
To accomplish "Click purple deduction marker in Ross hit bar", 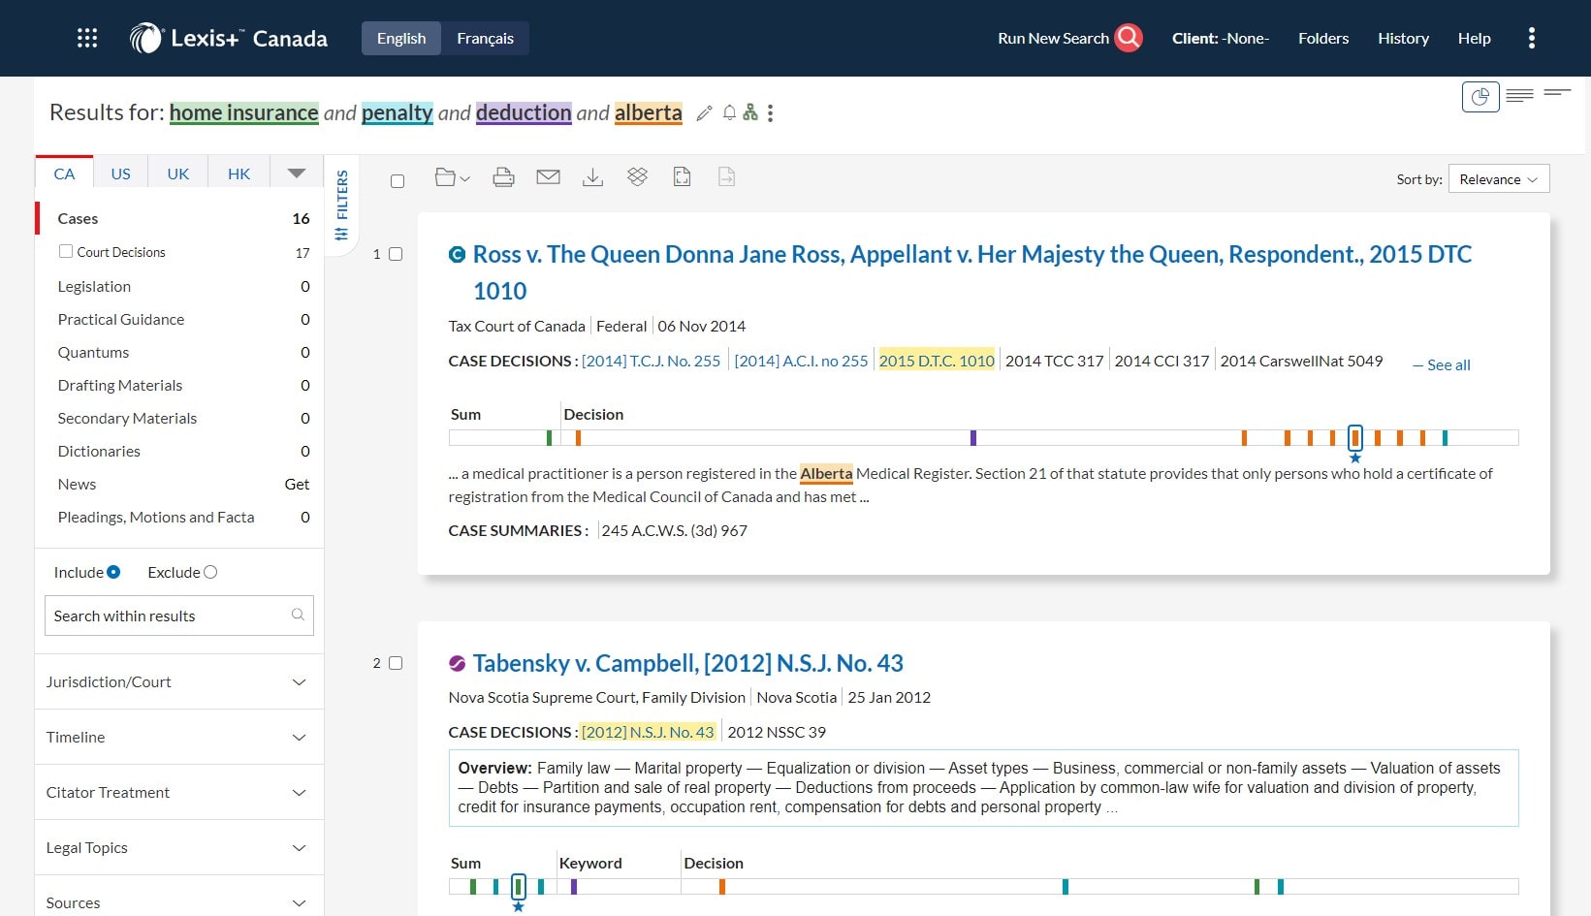I will (973, 438).
